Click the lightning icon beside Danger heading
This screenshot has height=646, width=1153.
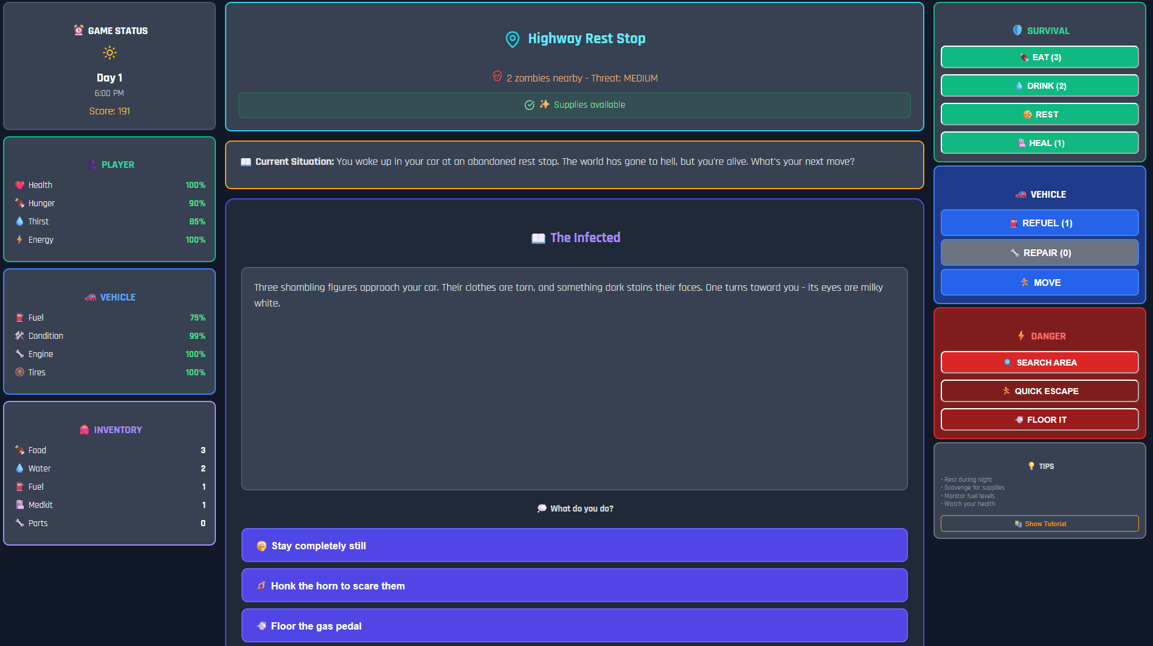point(1021,336)
